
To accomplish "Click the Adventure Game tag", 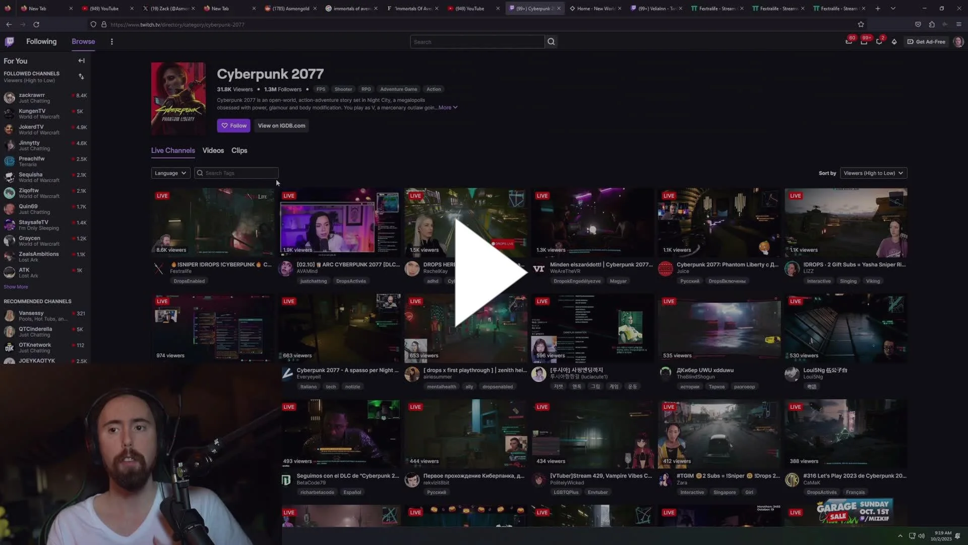I will point(398,89).
